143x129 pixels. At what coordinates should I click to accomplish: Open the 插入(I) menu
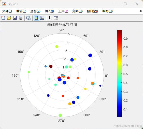pyautogui.click(x=49, y=11)
